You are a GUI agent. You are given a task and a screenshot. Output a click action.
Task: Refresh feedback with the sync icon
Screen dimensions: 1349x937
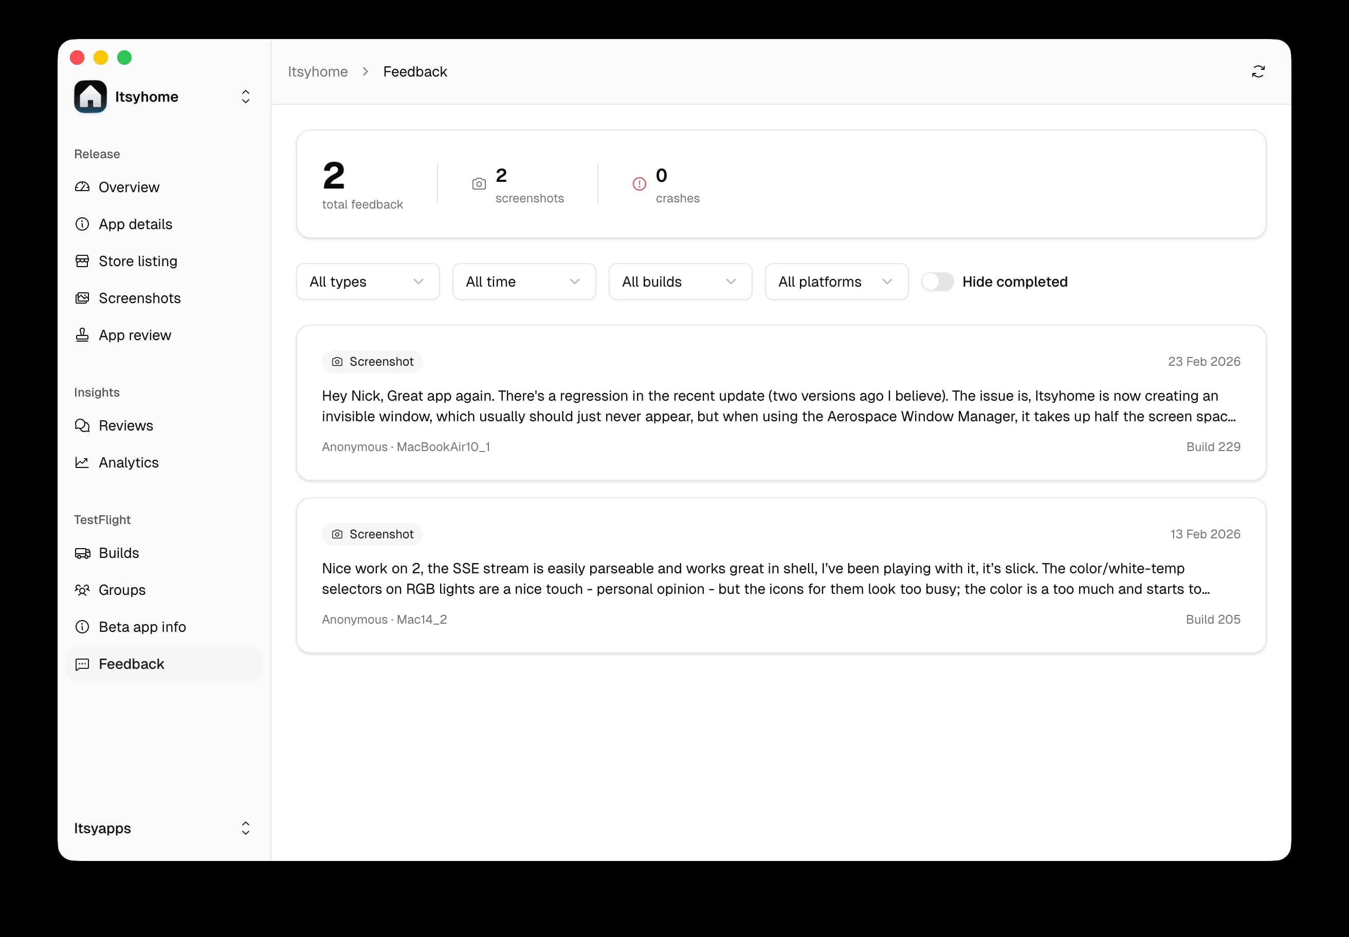1259,71
